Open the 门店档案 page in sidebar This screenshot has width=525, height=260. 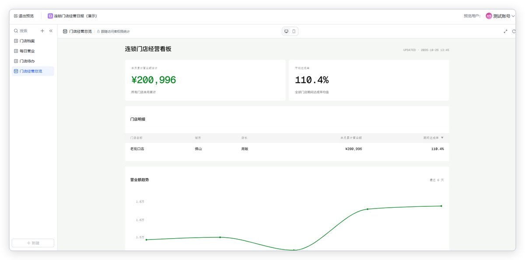pyautogui.click(x=33, y=41)
